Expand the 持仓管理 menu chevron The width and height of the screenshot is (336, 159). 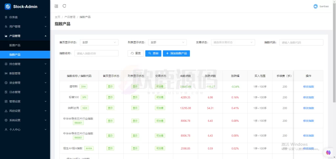click(x=45, y=64)
